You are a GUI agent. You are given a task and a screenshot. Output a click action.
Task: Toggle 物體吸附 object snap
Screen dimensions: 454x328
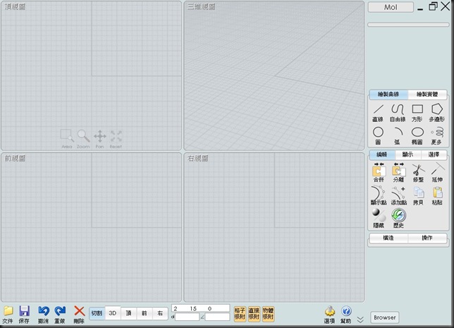click(x=268, y=314)
